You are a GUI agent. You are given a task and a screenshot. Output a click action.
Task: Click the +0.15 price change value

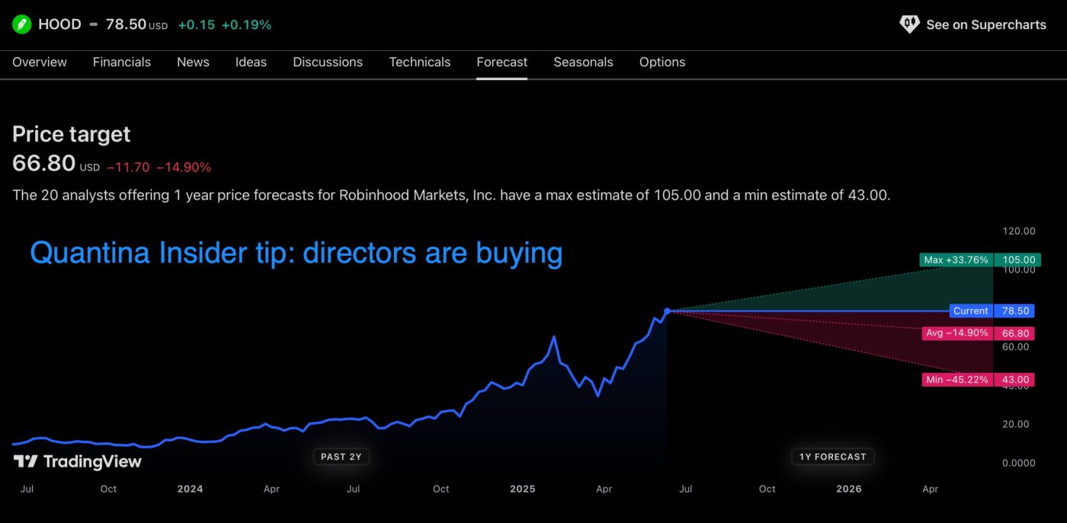pyautogui.click(x=196, y=25)
